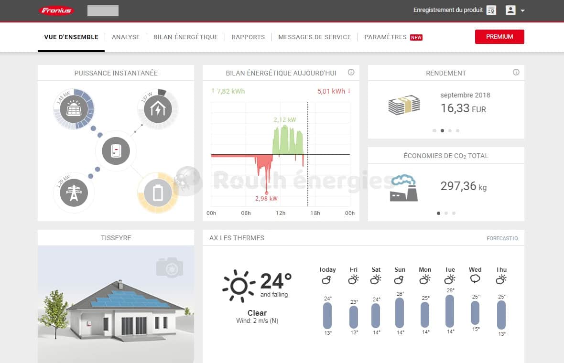Click the battery storage icon
Viewport: 564px width, 363px height.
click(158, 193)
